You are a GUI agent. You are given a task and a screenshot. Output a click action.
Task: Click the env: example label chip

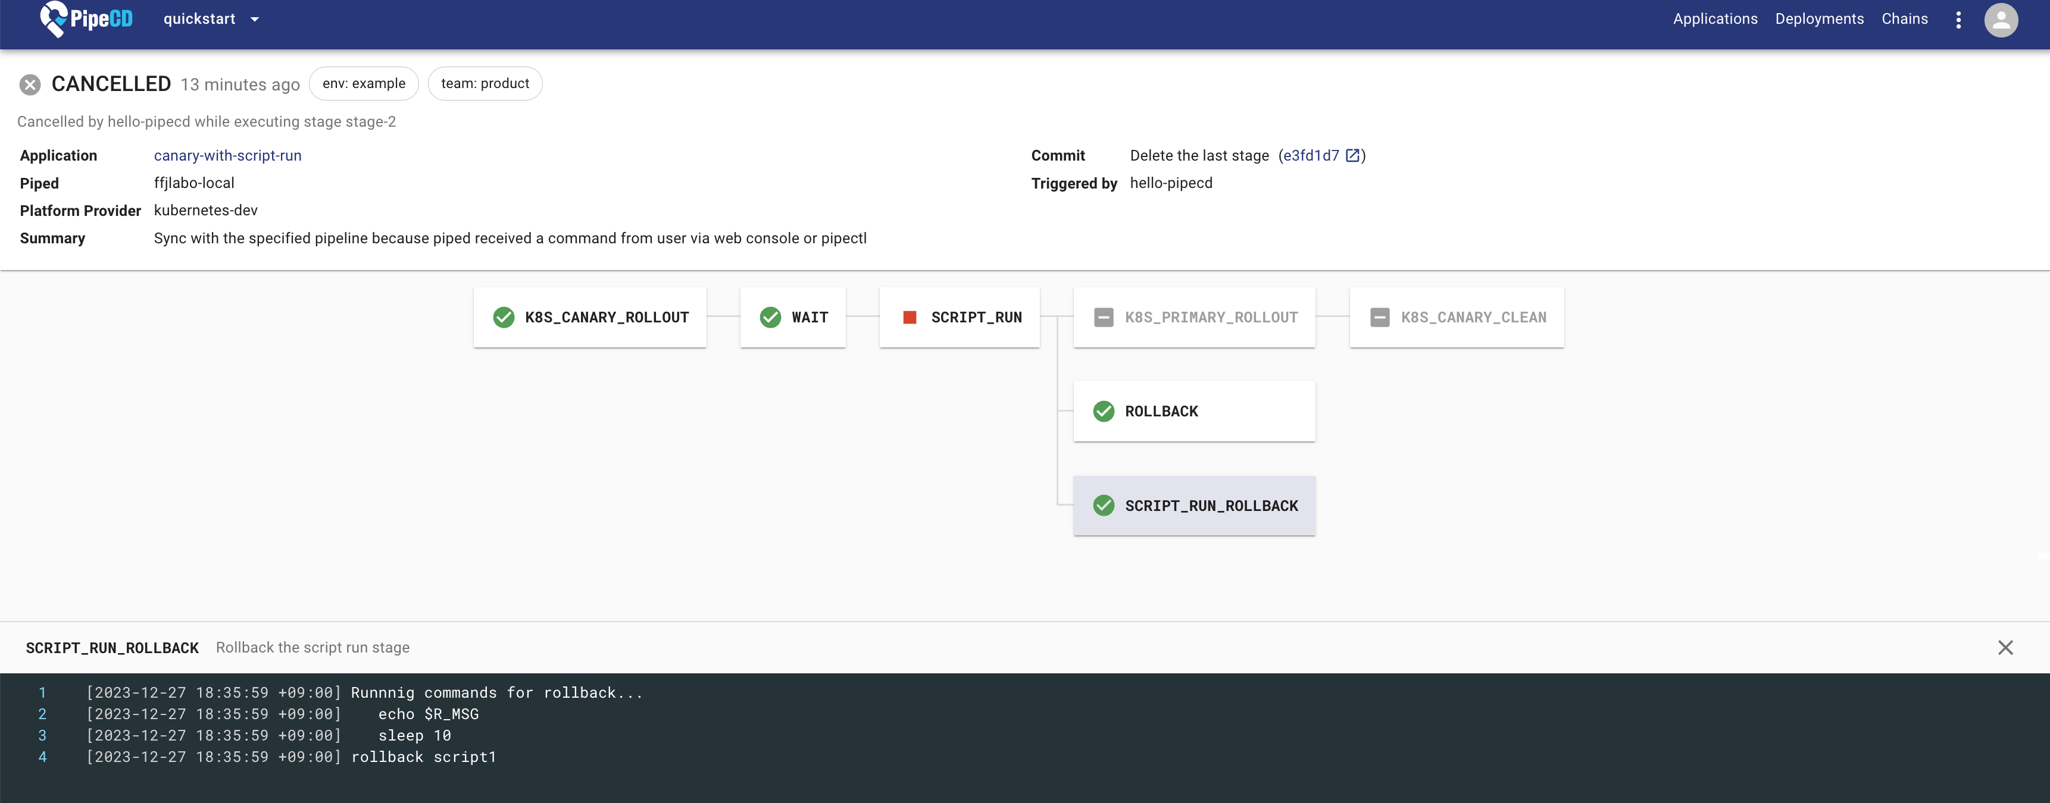click(364, 83)
